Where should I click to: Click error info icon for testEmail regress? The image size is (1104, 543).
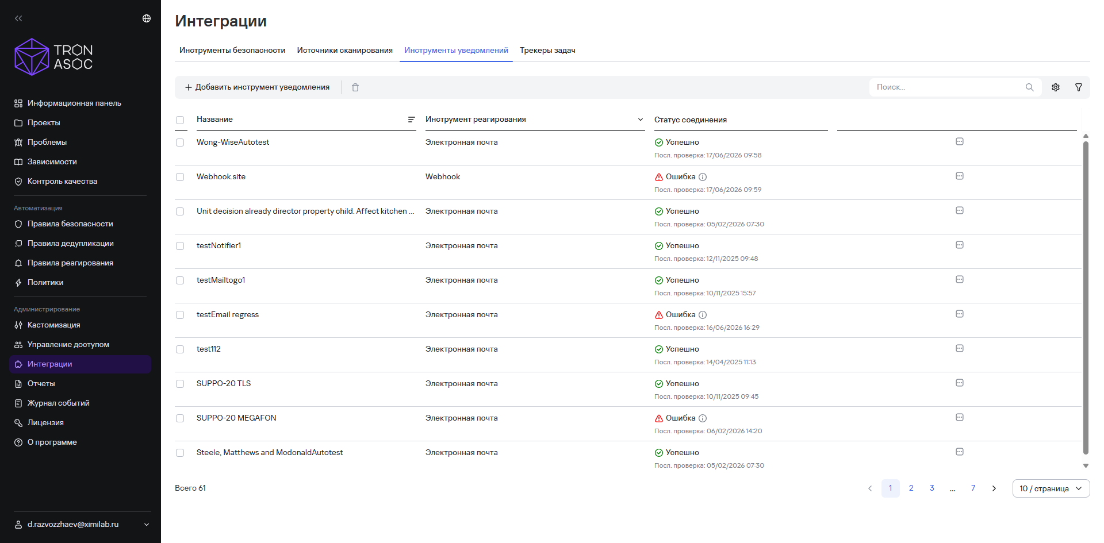pos(703,315)
